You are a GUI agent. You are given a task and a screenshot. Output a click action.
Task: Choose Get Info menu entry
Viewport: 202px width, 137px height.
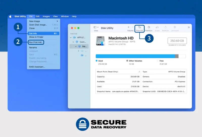pyautogui.click(x=43, y=34)
